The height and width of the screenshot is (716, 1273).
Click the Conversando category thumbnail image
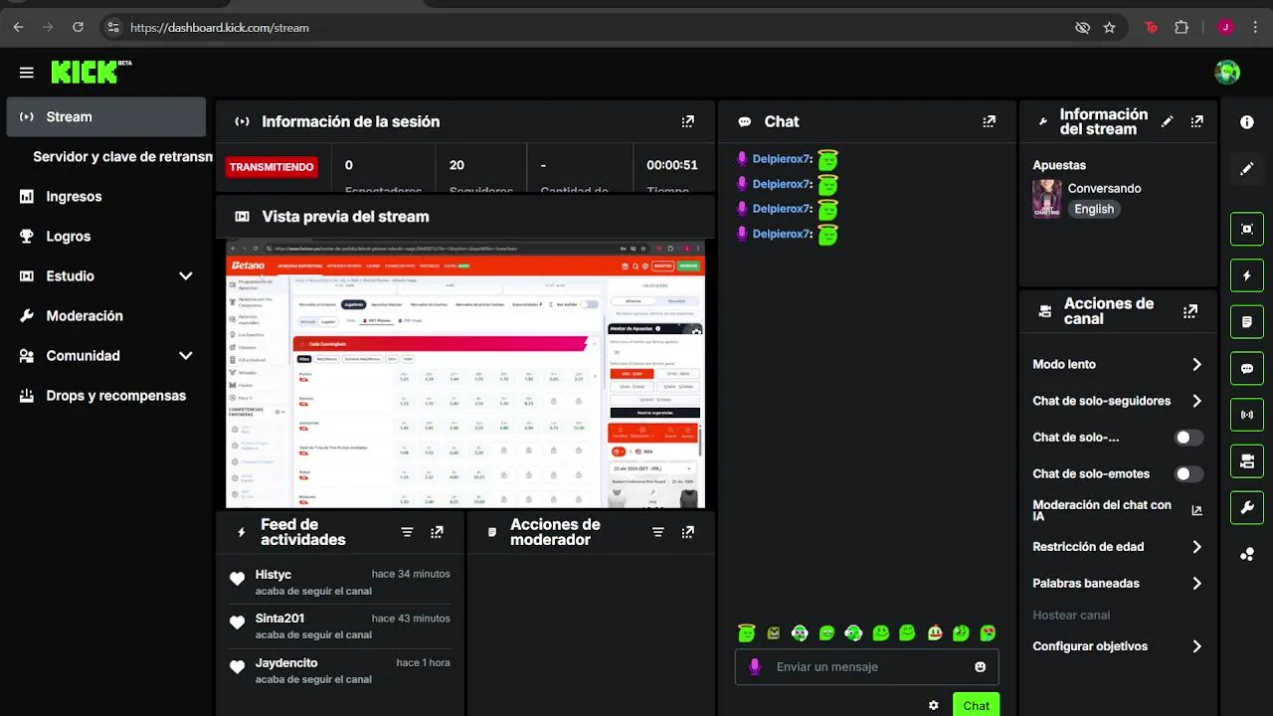(1046, 199)
